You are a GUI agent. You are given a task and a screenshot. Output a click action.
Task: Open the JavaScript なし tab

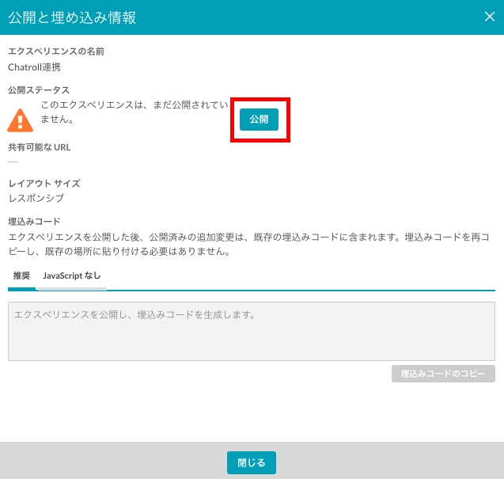coord(71,276)
